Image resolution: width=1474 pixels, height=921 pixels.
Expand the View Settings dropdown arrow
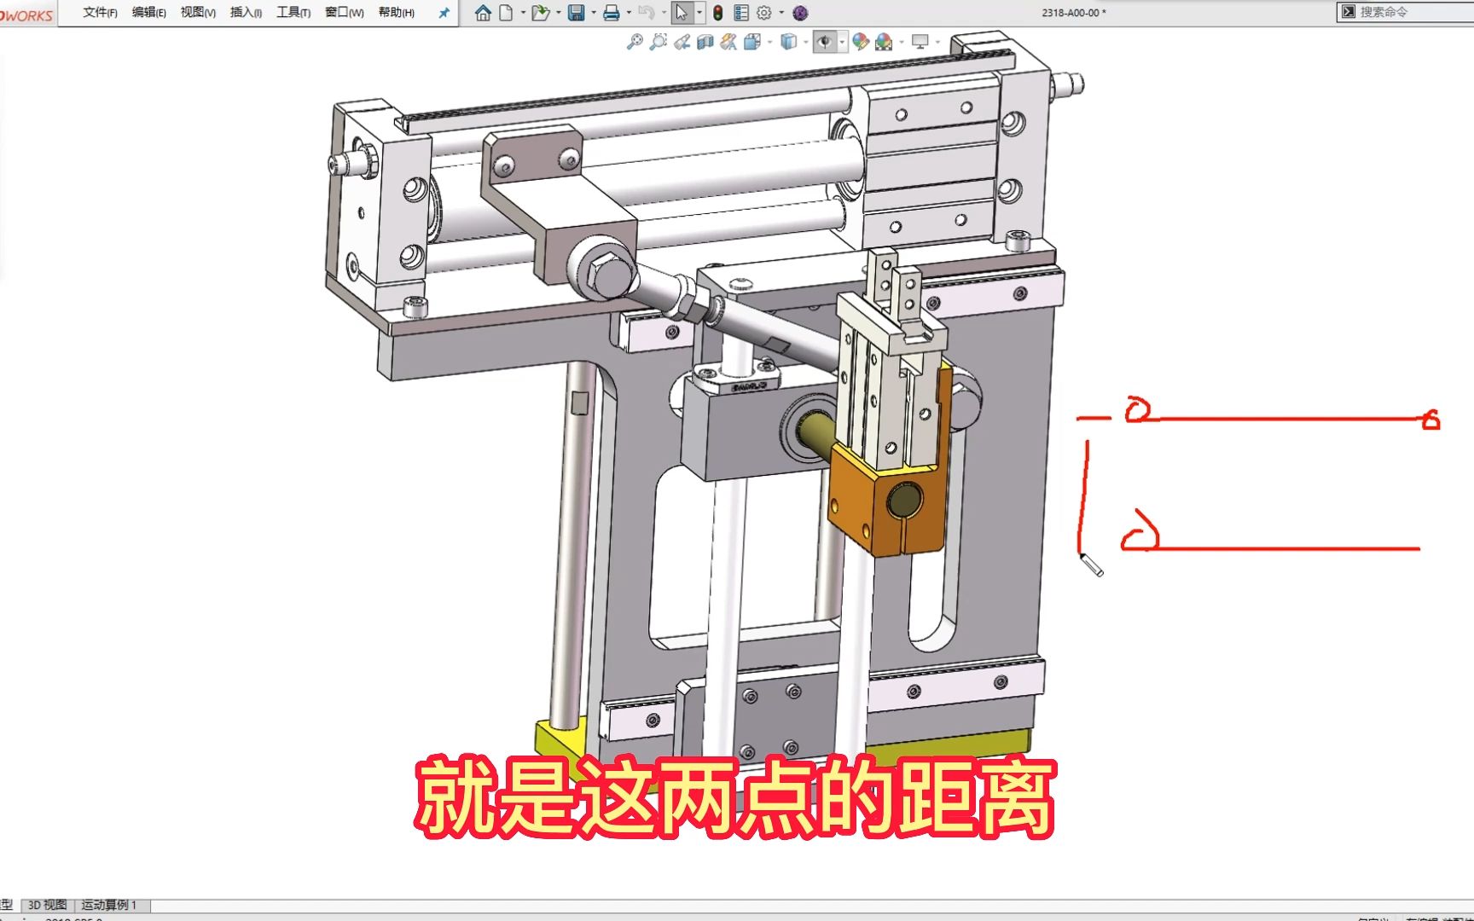pyautogui.click(x=937, y=41)
